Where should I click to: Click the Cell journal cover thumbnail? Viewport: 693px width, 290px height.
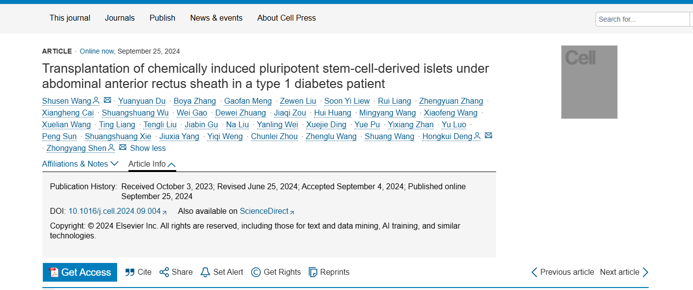tap(589, 82)
